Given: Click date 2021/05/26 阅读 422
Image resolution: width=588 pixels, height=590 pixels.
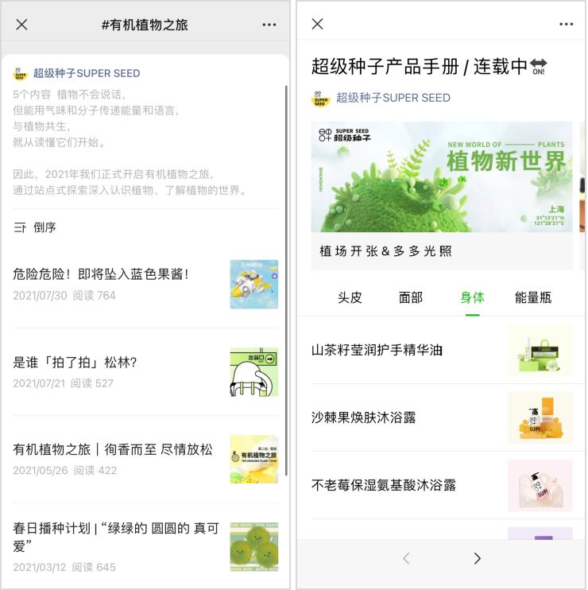Looking at the screenshot, I should 65,471.
